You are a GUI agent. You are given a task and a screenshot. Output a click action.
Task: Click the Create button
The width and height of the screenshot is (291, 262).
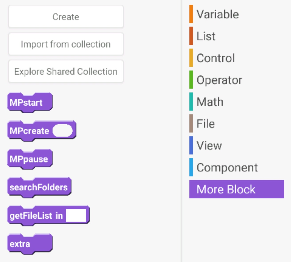point(66,17)
